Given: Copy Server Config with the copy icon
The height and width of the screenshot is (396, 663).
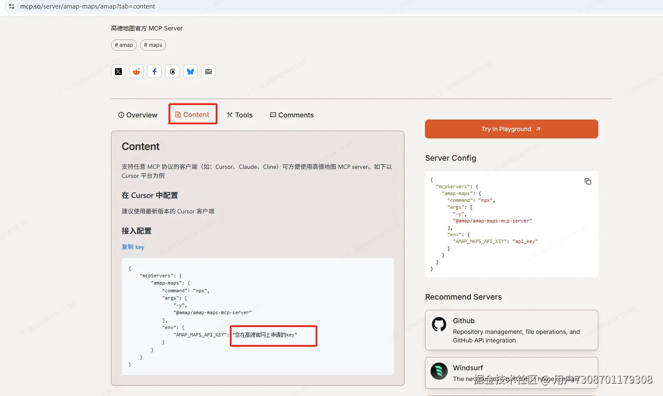Looking at the screenshot, I should [x=588, y=181].
